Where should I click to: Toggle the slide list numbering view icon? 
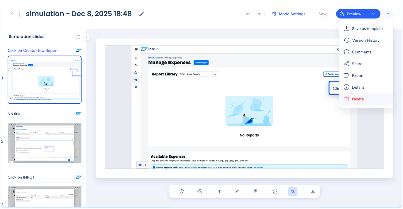(x=78, y=37)
